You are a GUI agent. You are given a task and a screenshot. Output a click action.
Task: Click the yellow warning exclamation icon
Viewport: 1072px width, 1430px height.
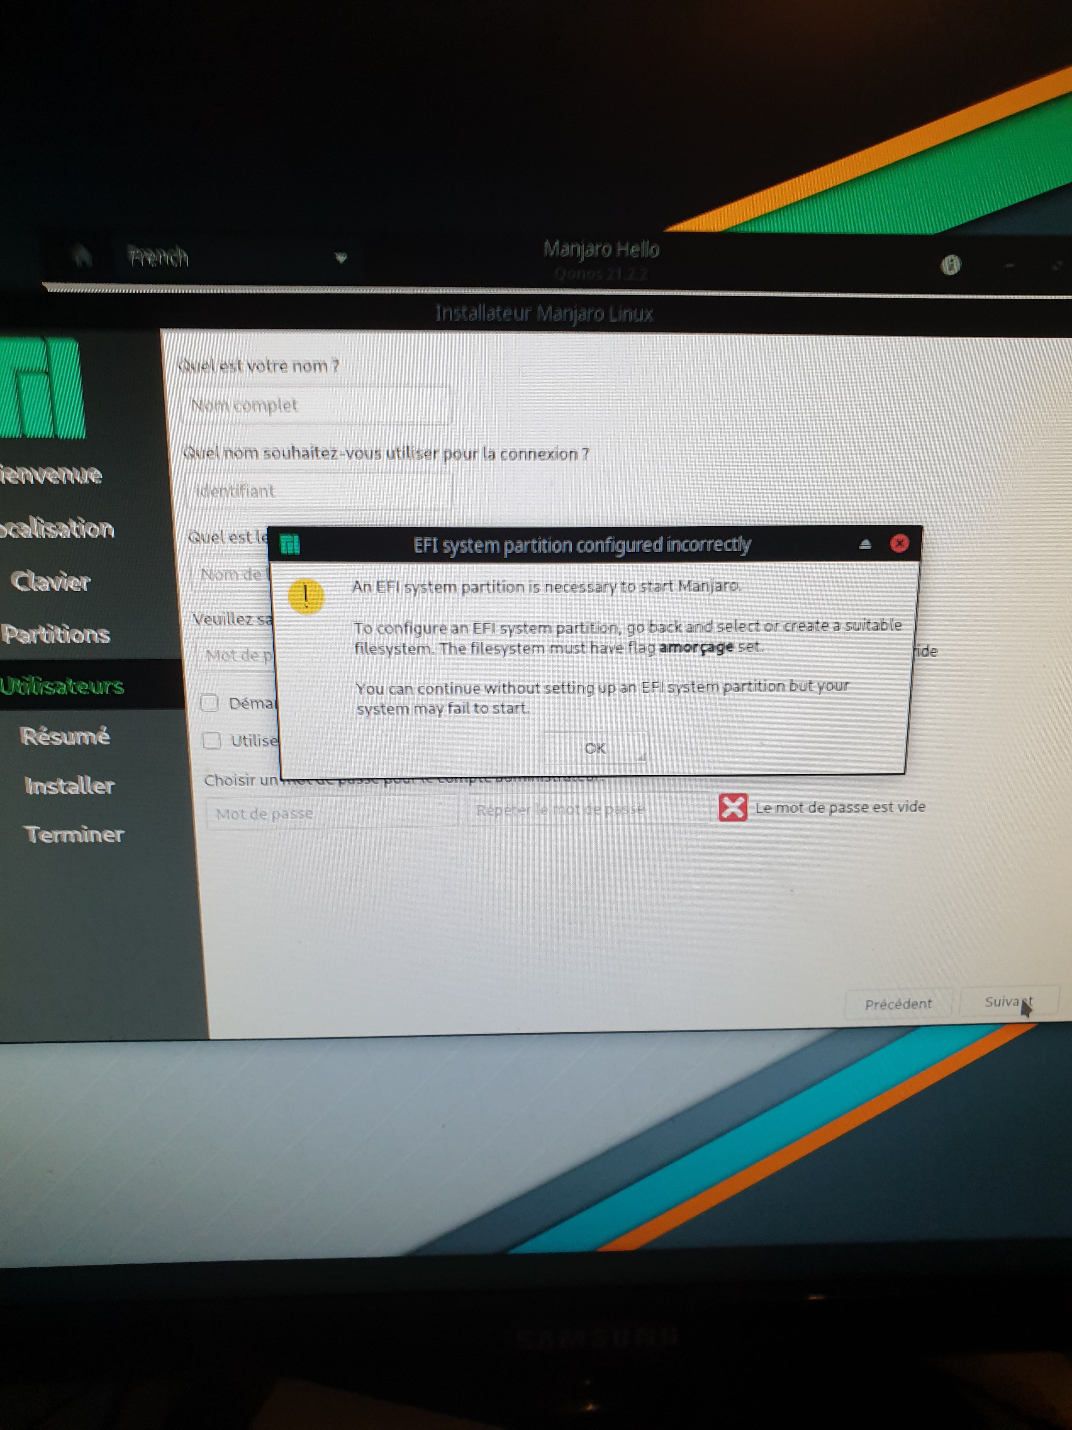click(x=306, y=596)
